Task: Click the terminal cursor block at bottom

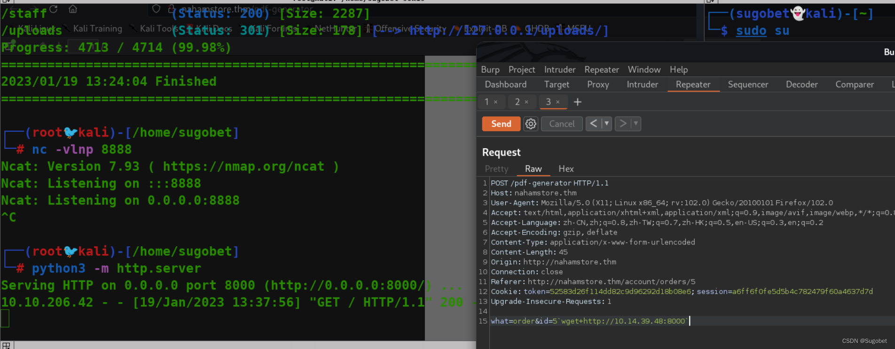Action: (5, 319)
